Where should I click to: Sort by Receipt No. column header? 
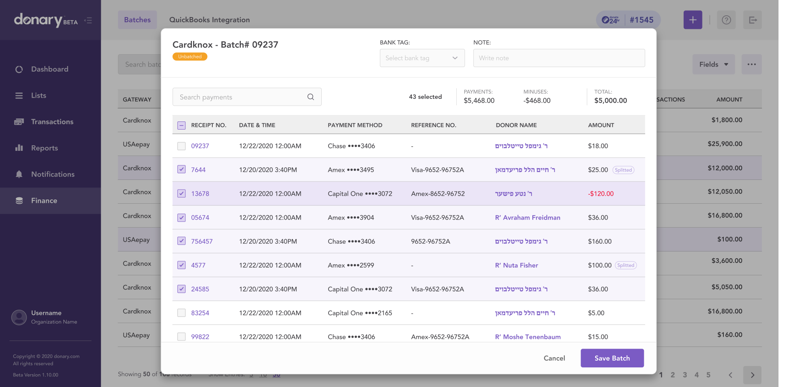[209, 125]
